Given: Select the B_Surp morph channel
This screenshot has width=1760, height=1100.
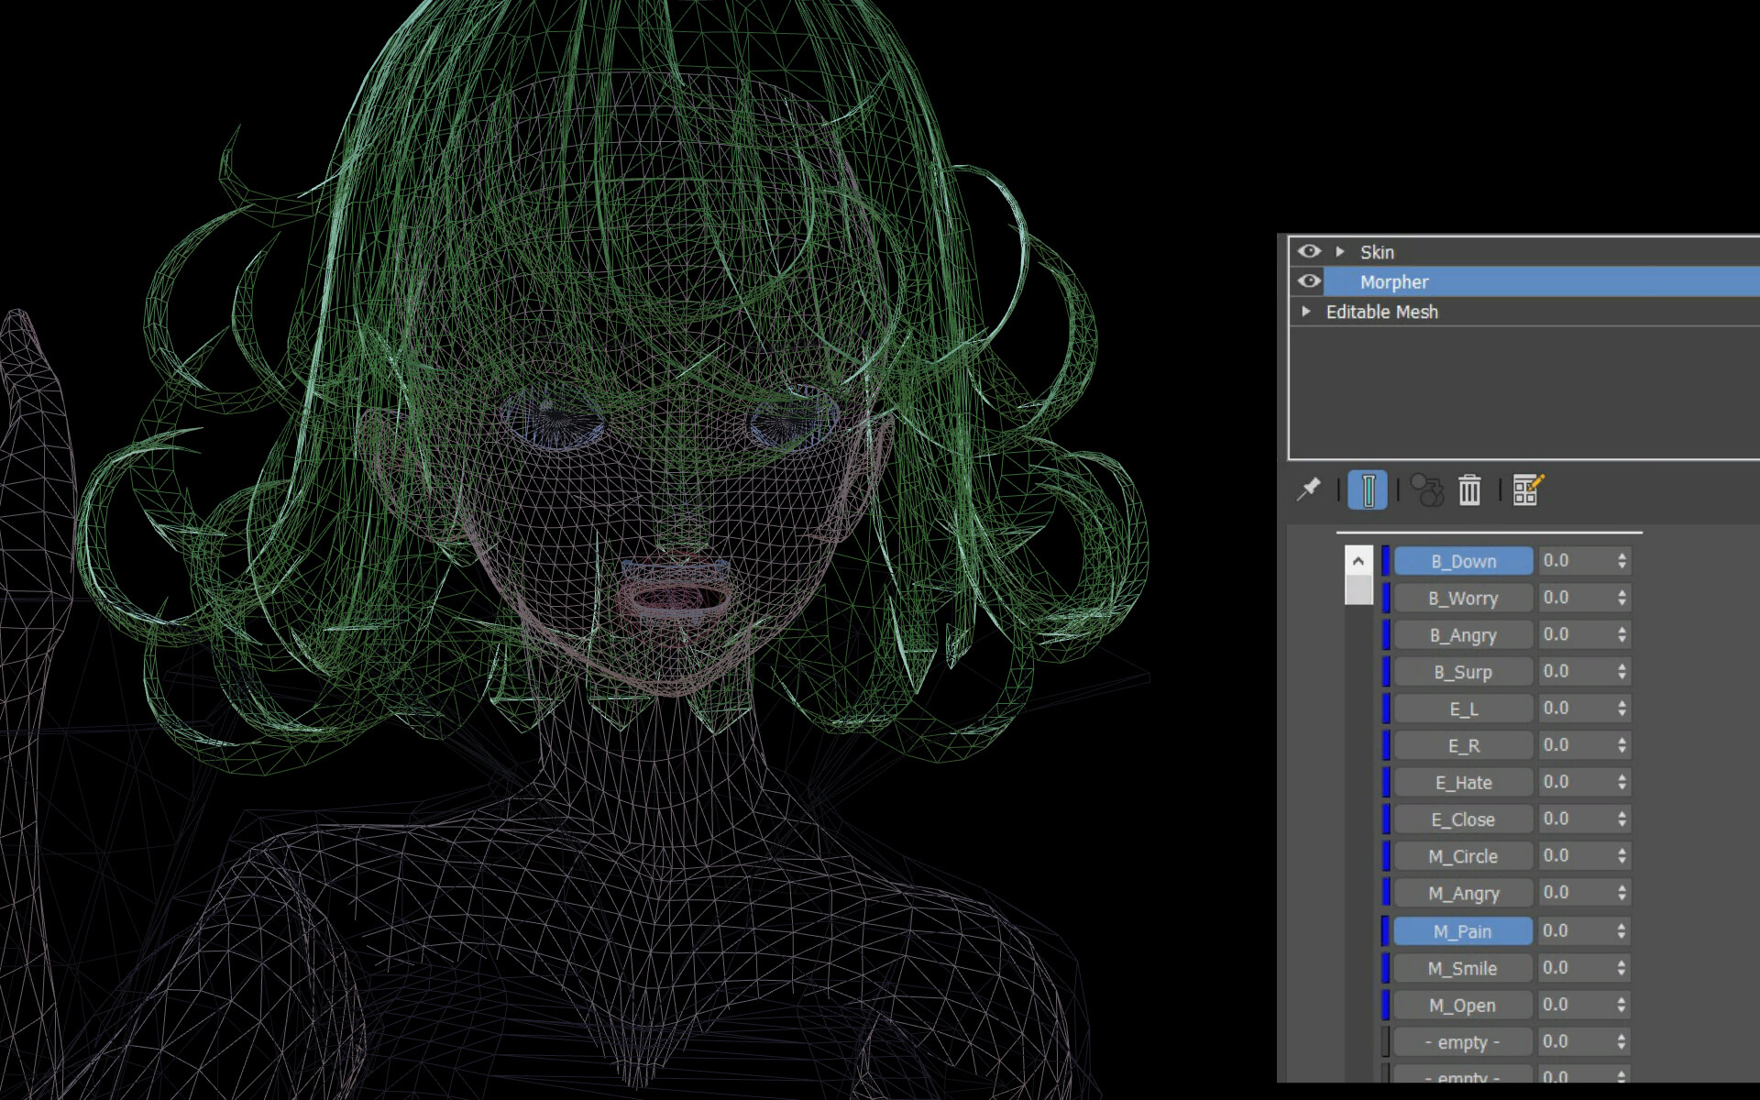Looking at the screenshot, I should coord(1463,672).
